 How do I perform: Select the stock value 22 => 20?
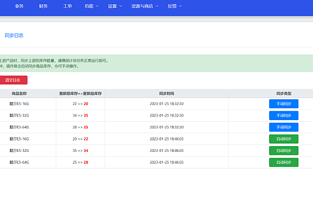pyautogui.click(x=80, y=103)
